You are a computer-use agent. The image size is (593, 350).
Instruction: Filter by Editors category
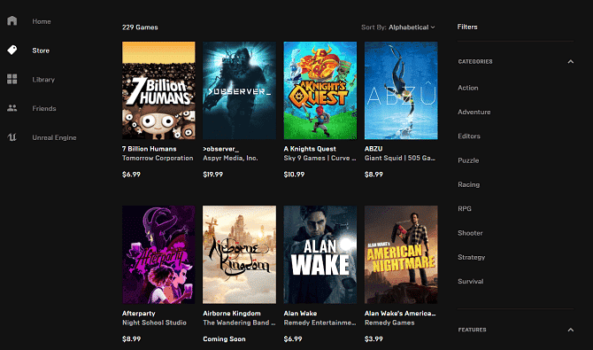coord(469,136)
